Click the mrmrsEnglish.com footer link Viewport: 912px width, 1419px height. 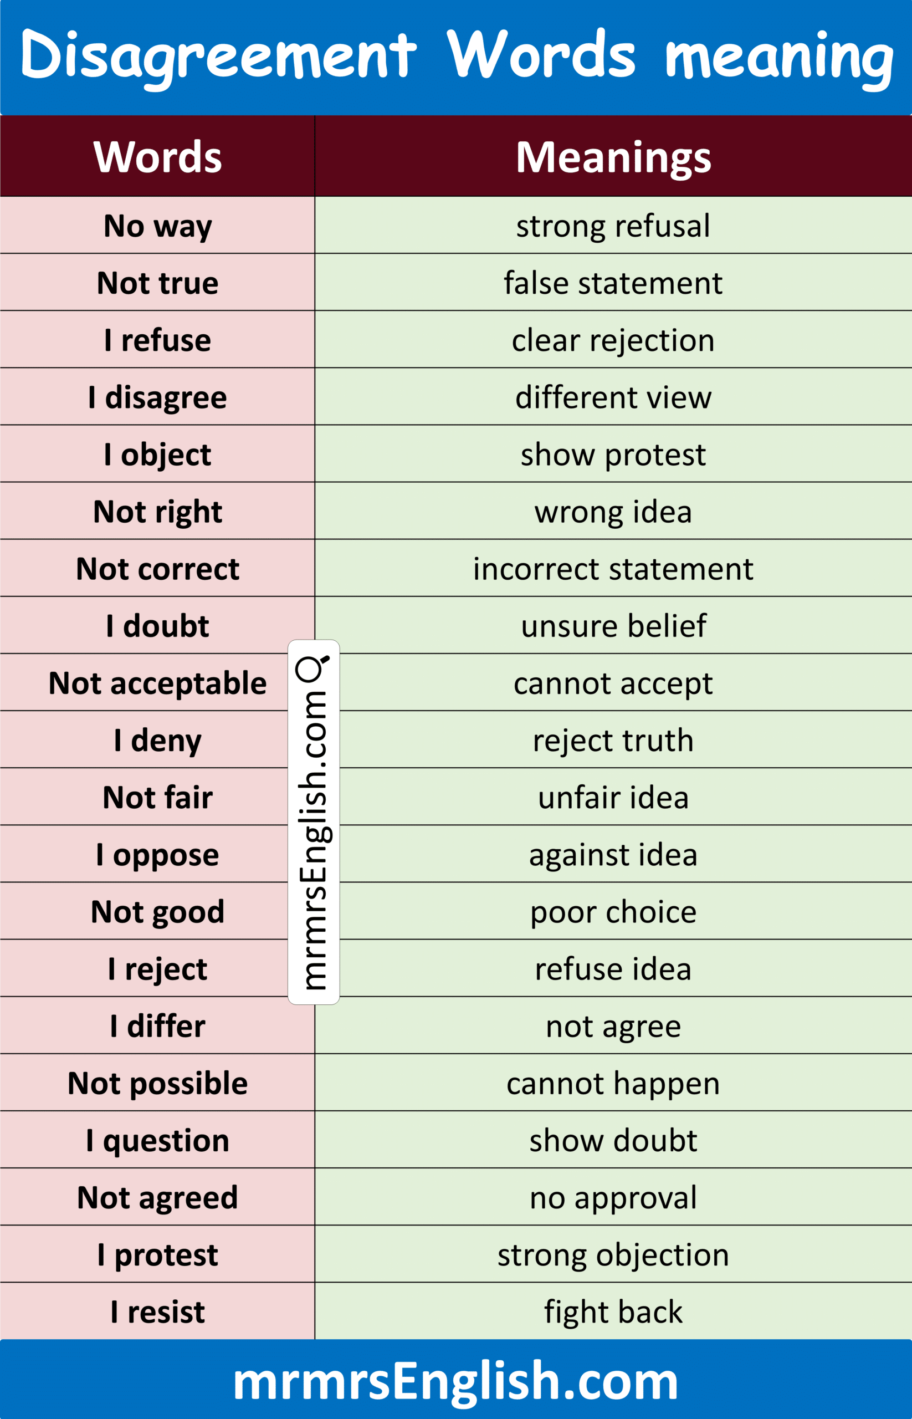click(455, 1381)
